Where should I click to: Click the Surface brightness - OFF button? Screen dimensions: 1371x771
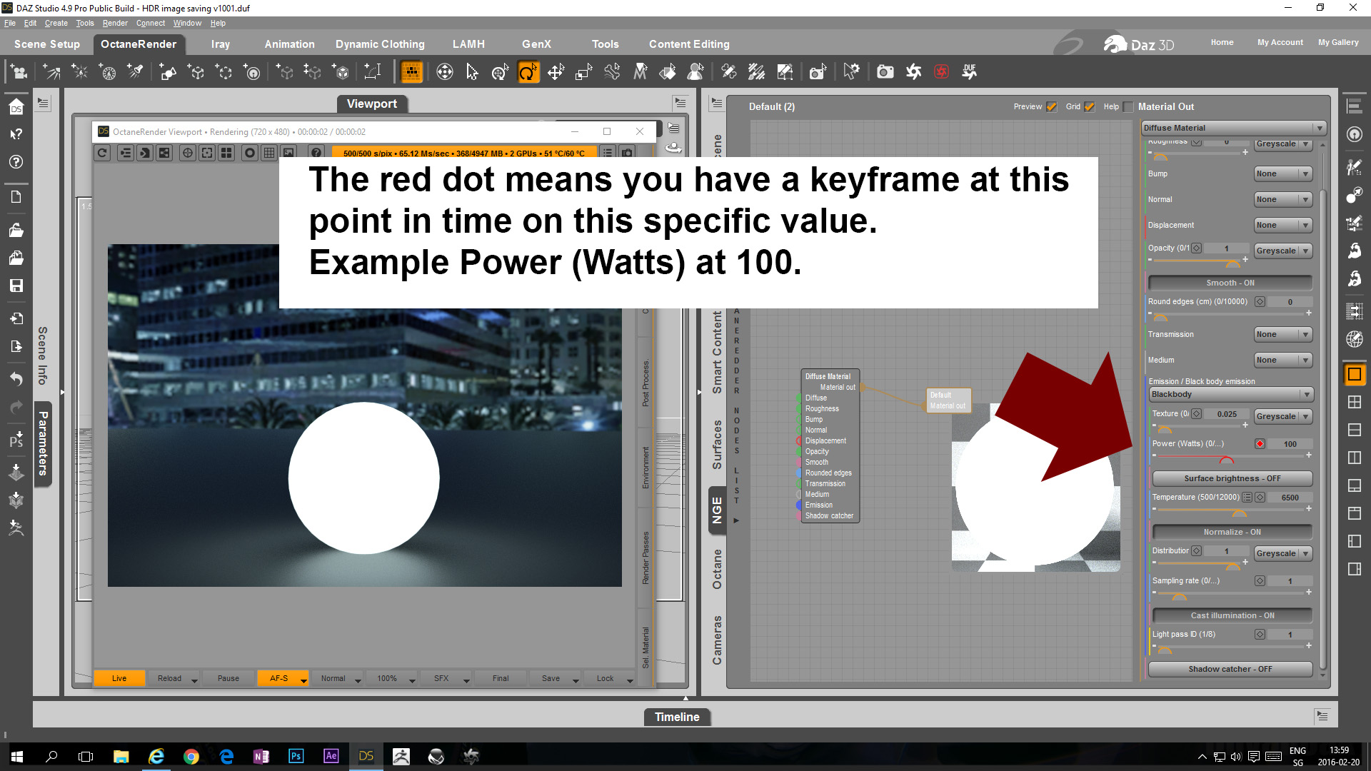pos(1232,478)
